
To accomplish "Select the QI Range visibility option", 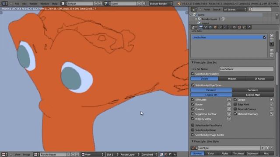I will 260,78.
